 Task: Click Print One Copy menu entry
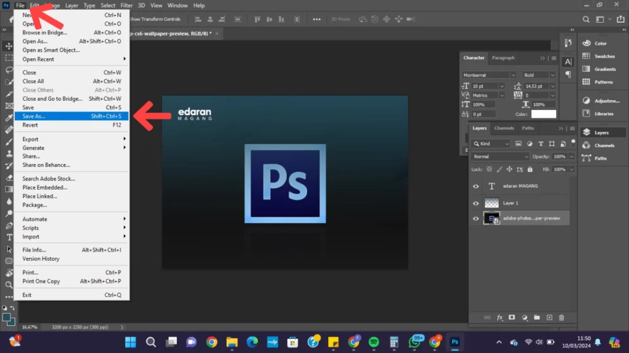(71, 281)
